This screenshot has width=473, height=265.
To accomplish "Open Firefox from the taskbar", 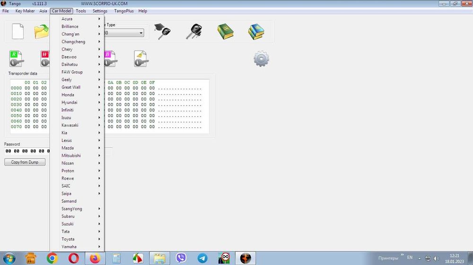I will [95, 258].
